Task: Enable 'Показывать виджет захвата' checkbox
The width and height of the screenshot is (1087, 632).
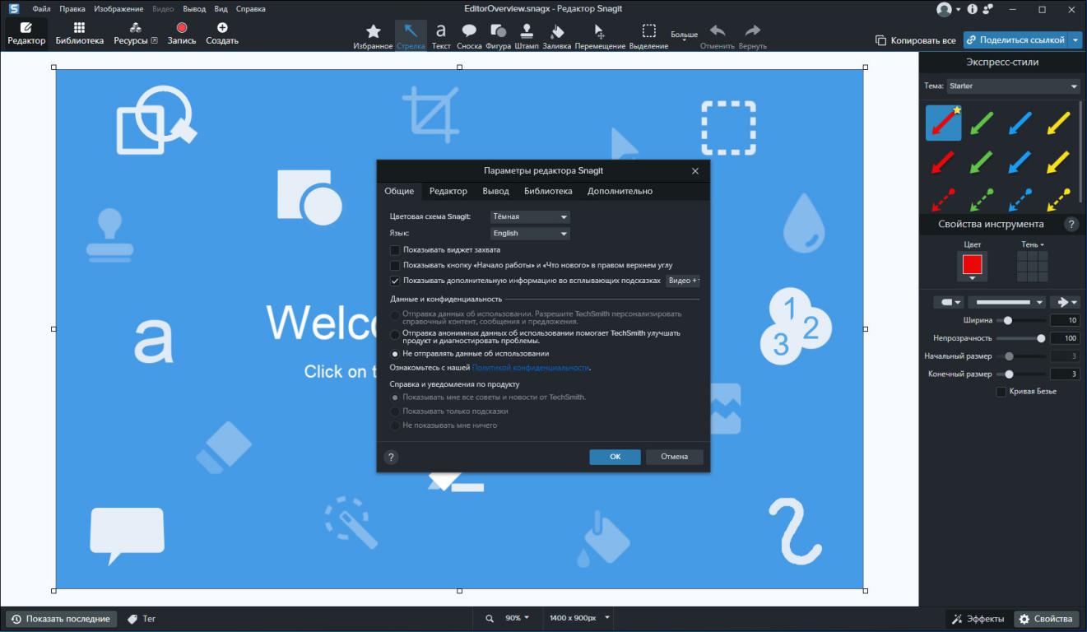Action: [x=395, y=250]
